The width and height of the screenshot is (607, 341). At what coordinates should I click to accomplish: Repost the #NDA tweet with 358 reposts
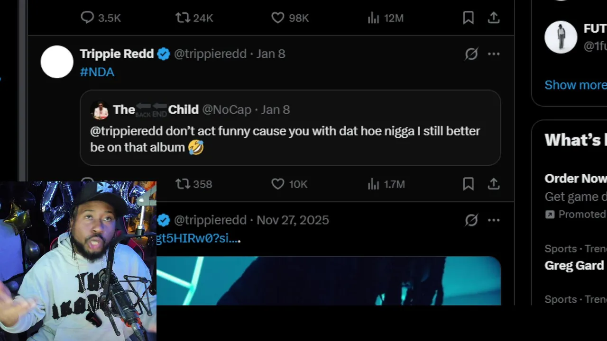click(x=183, y=184)
